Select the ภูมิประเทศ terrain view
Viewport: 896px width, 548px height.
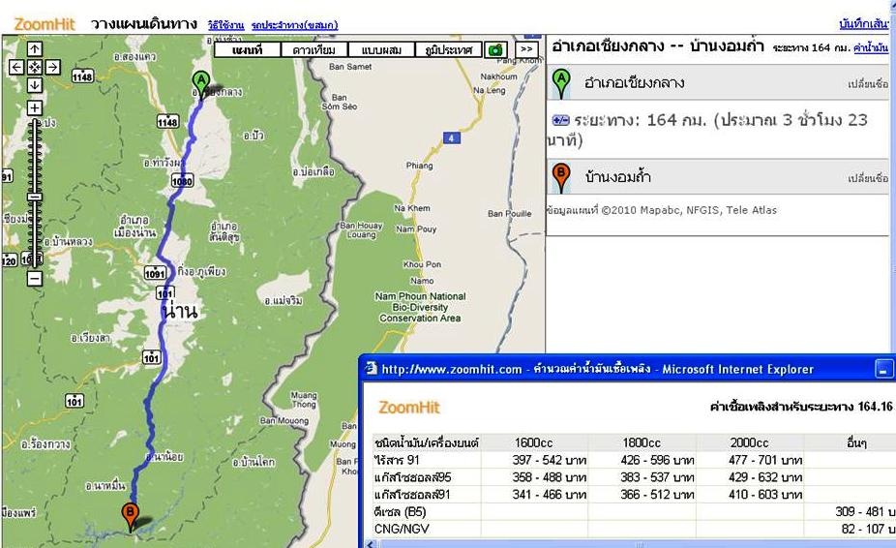447,49
